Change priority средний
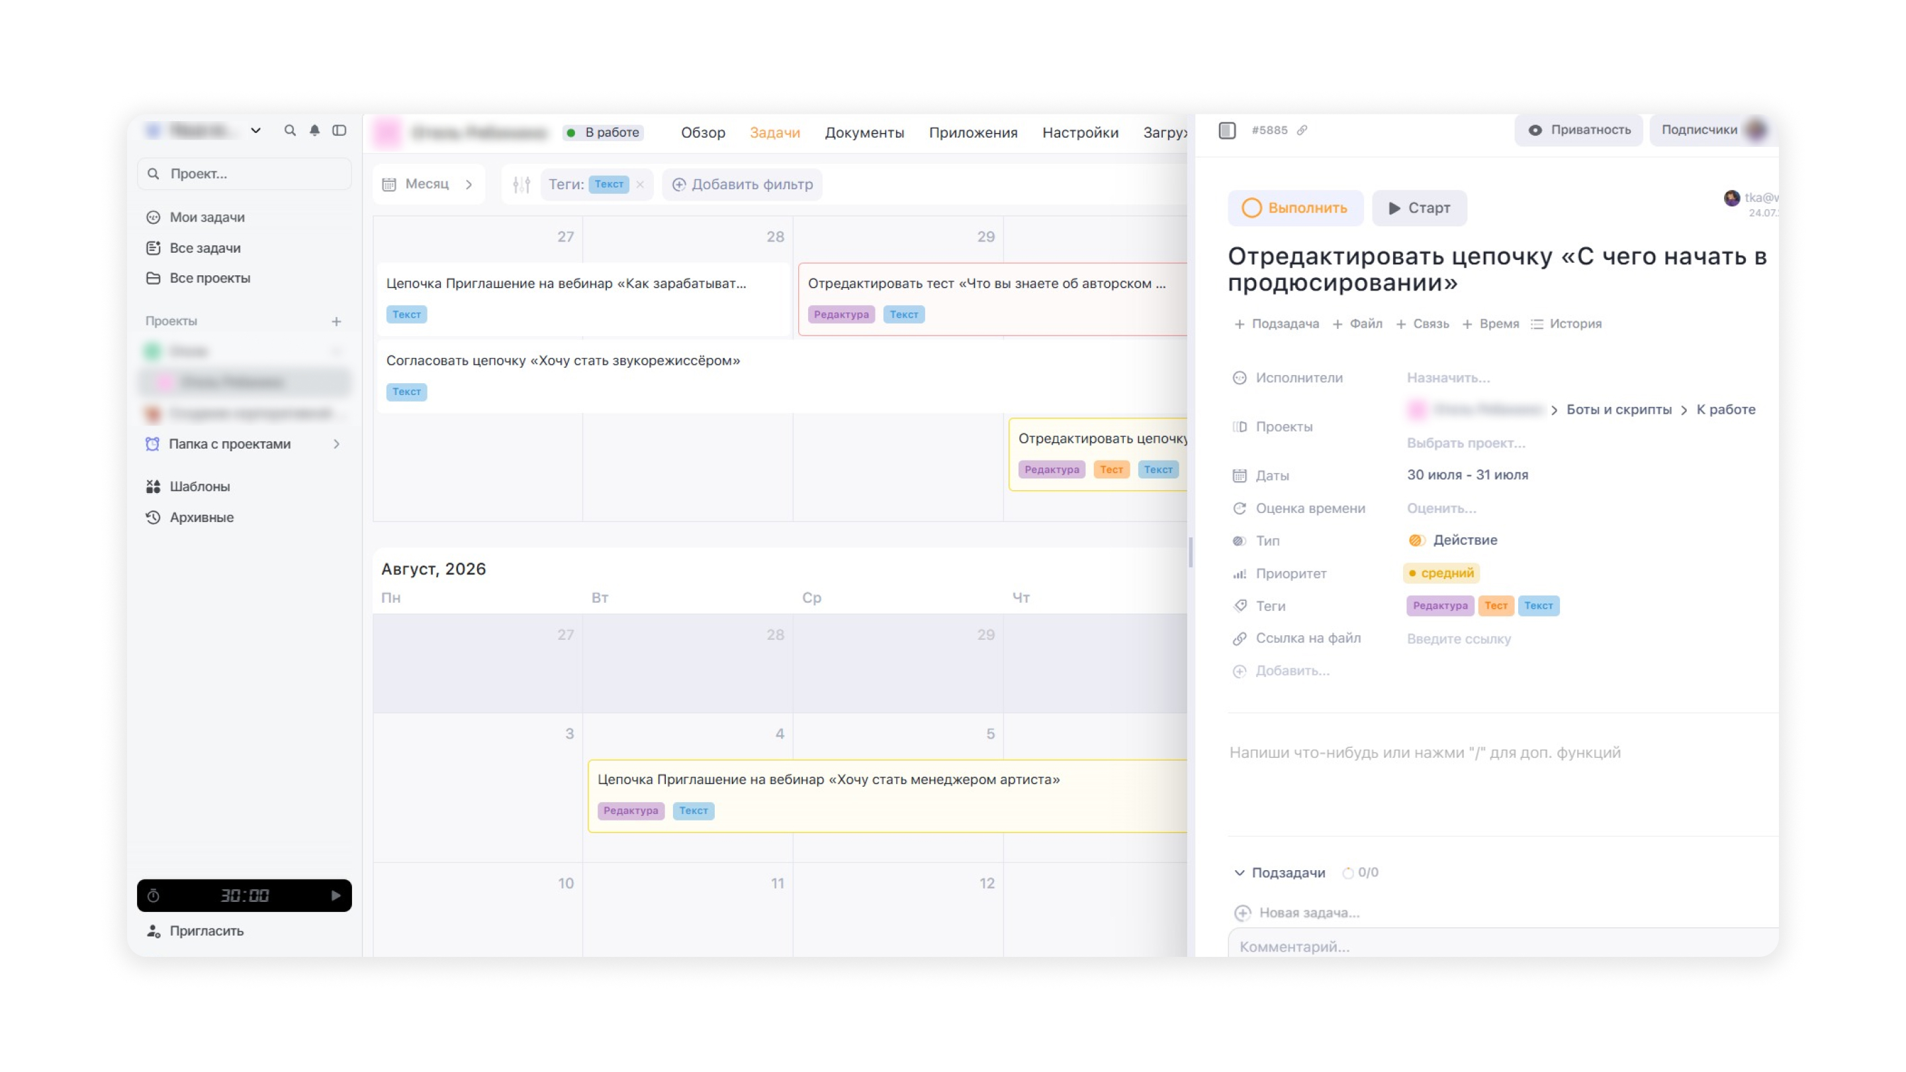1906x1072 pixels. click(1441, 573)
